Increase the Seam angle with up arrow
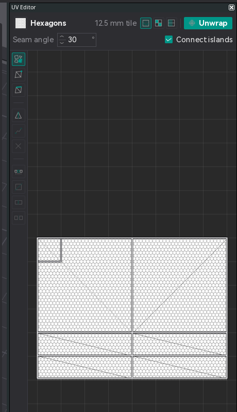 coord(62,37)
